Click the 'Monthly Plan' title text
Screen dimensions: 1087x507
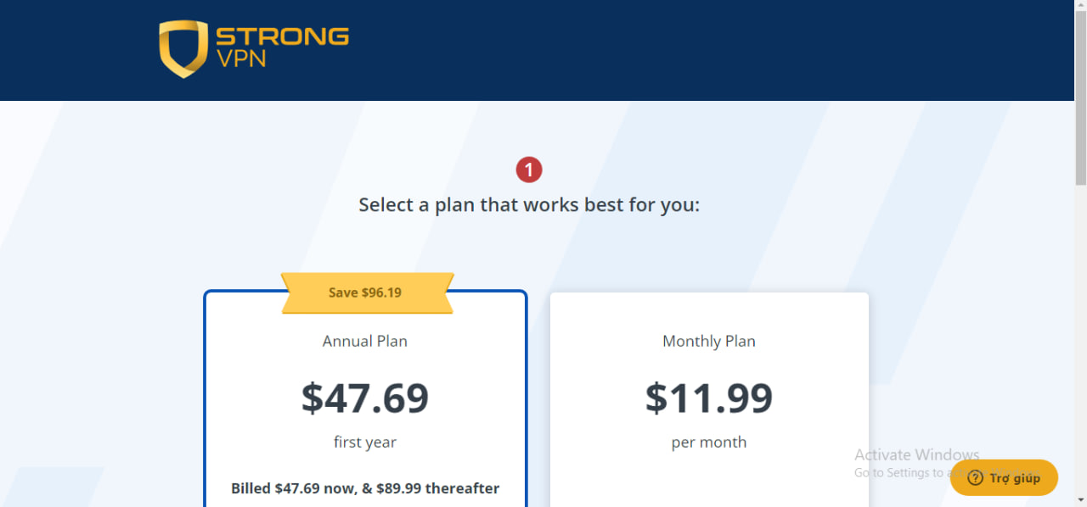point(709,341)
